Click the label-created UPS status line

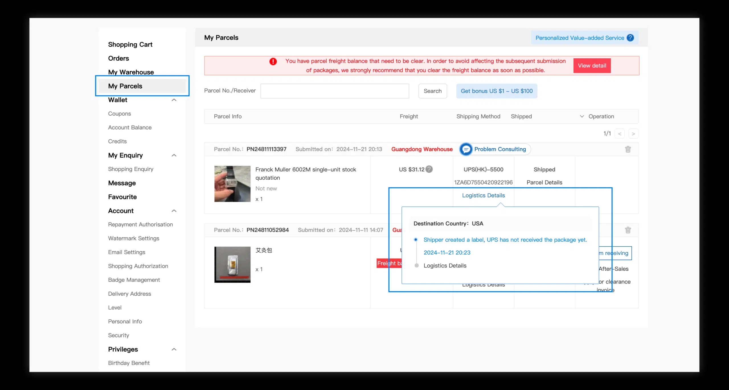click(505, 240)
